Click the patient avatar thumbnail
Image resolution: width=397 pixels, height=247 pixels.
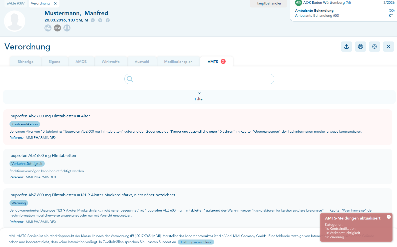14,21
